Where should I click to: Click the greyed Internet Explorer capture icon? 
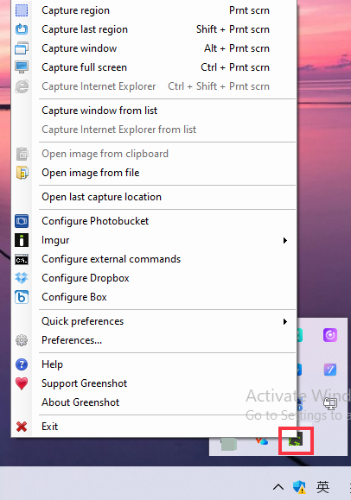point(22,86)
